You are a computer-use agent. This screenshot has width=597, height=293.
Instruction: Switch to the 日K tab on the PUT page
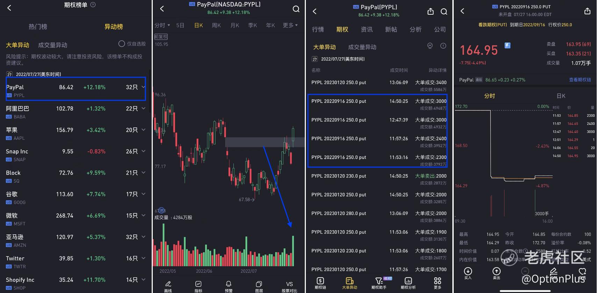point(561,96)
